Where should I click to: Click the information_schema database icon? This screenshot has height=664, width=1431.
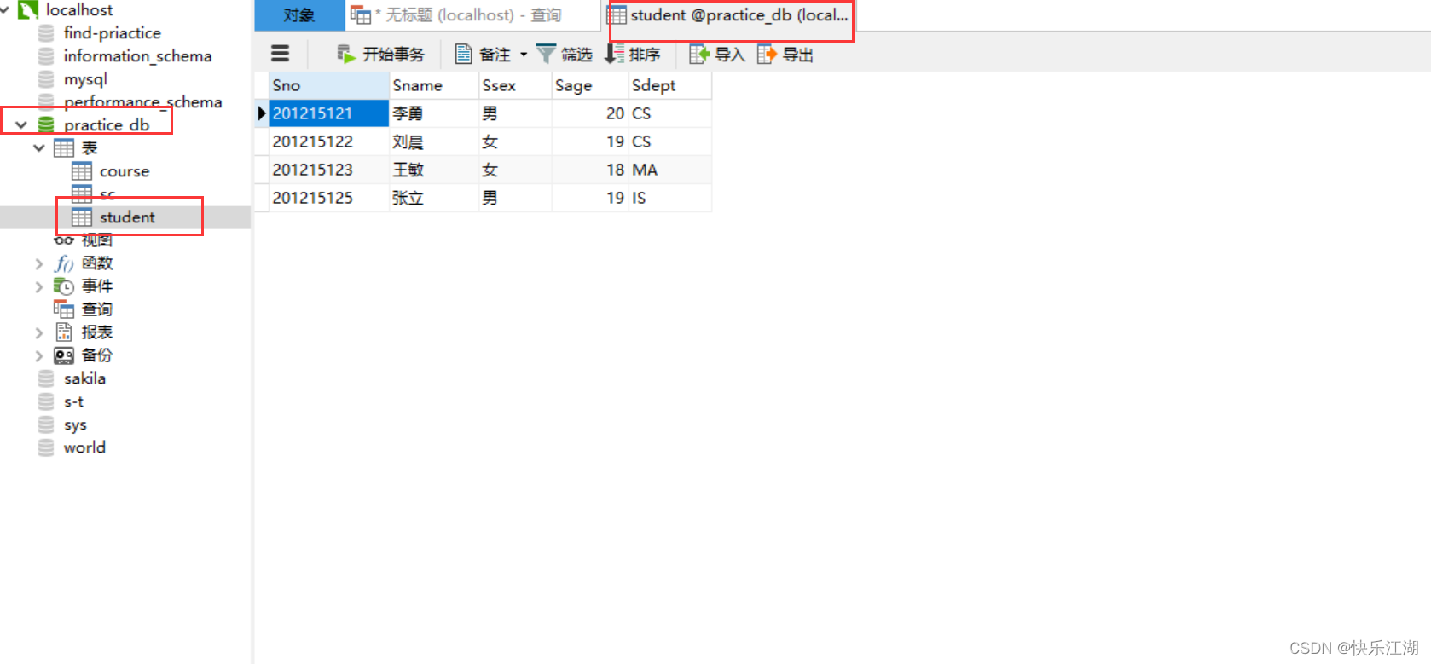point(46,56)
